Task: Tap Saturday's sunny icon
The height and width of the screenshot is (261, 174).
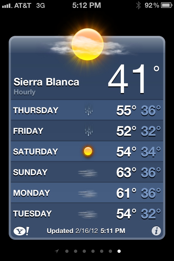Action: [x=88, y=151]
